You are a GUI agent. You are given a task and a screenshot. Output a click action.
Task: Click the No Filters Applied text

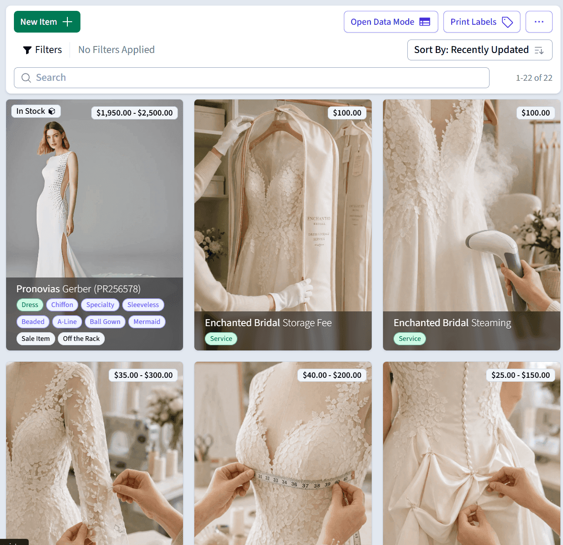click(x=117, y=50)
